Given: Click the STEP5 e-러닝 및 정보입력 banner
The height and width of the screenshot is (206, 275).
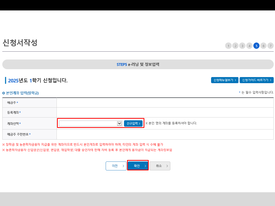Looking at the screenshot, I should (138, 64).
